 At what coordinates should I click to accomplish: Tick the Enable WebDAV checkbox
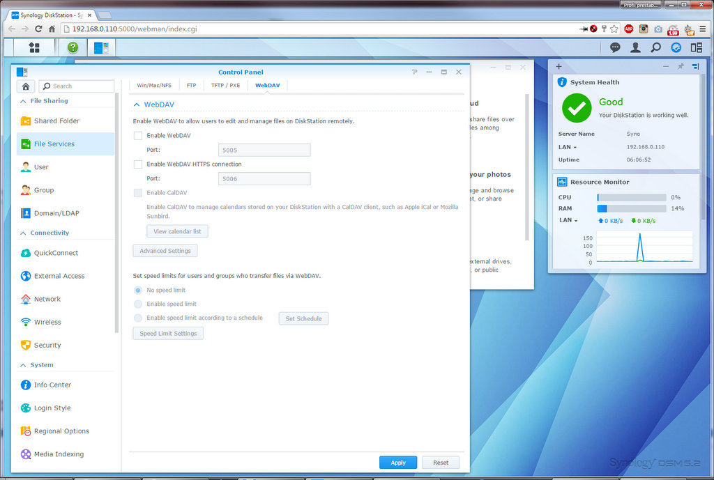tap(138, 136)
